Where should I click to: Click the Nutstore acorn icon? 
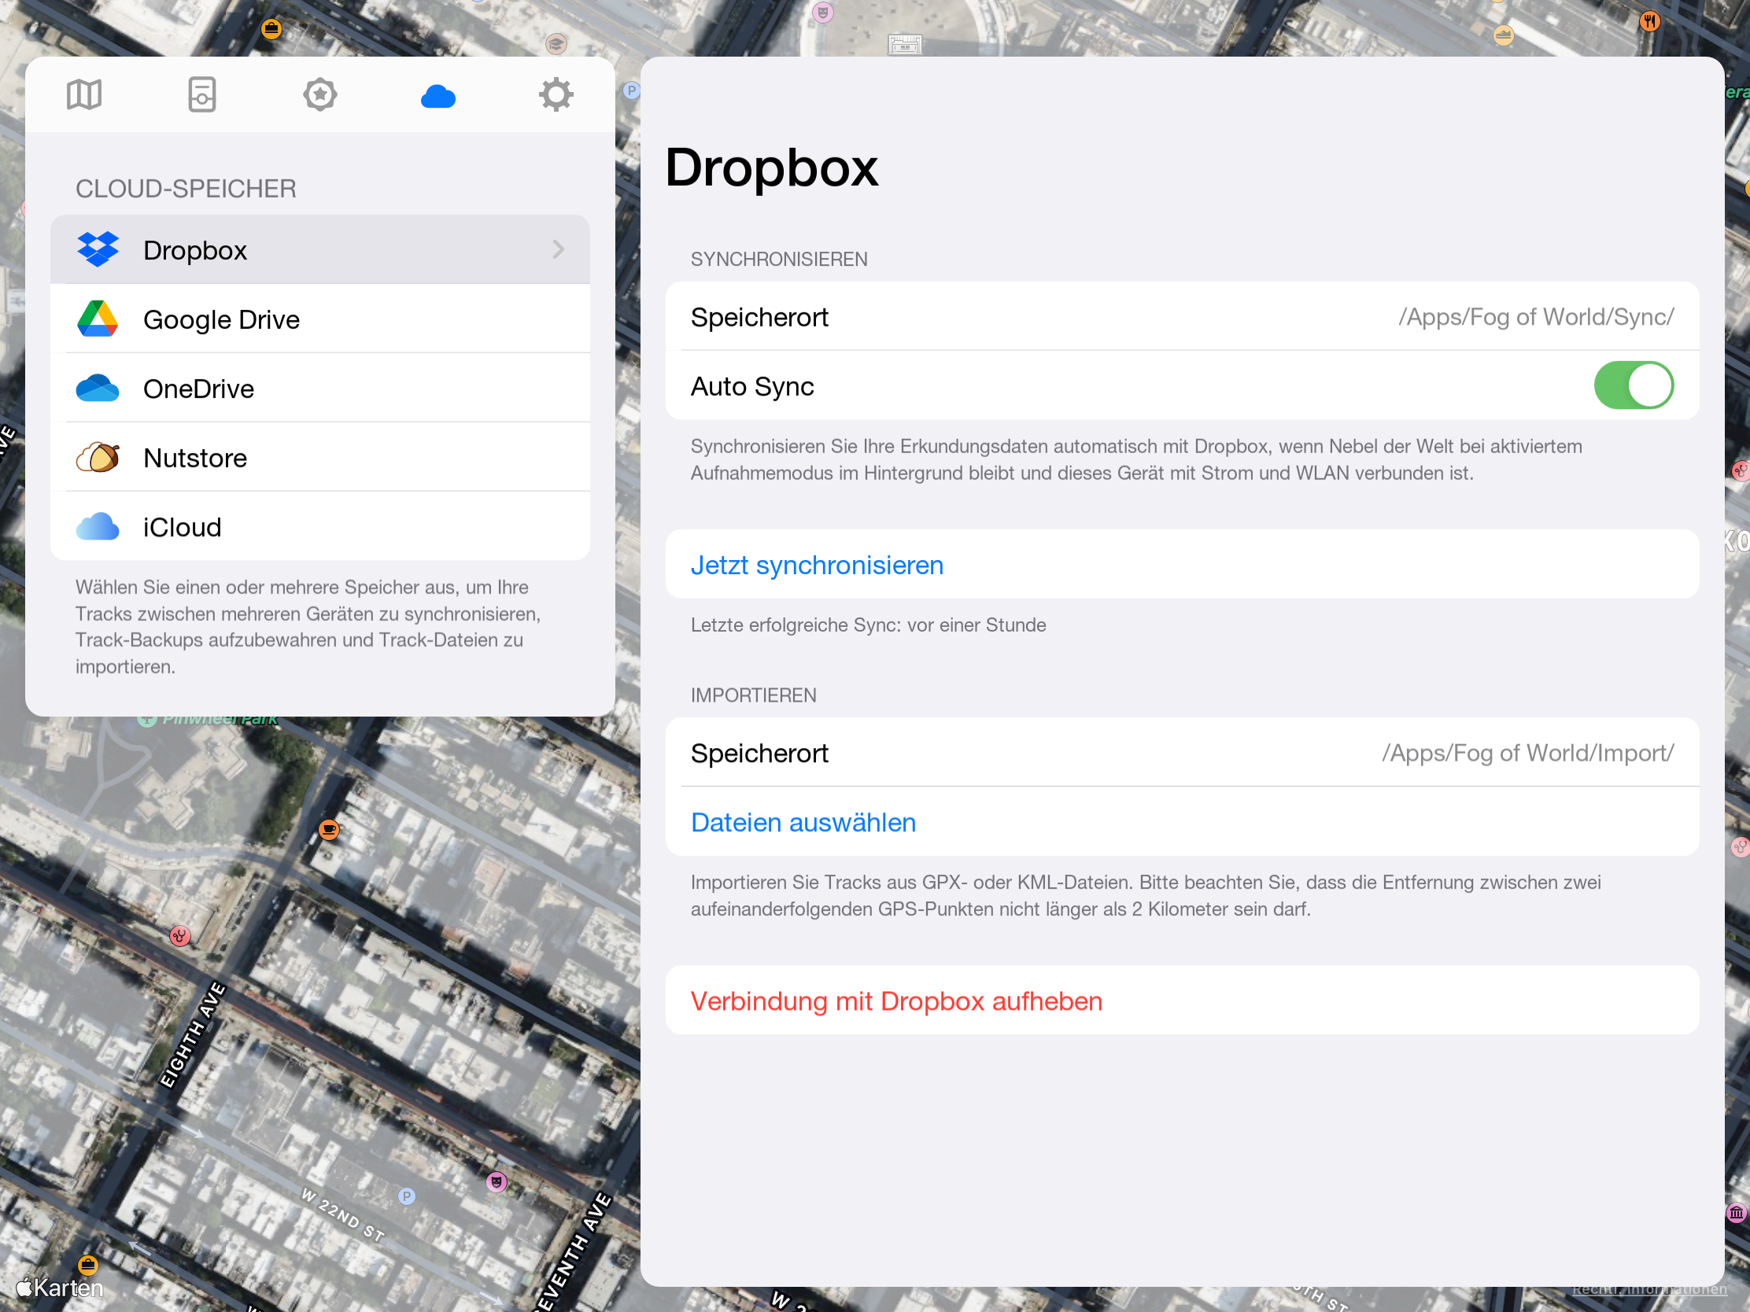click(98, 458)
